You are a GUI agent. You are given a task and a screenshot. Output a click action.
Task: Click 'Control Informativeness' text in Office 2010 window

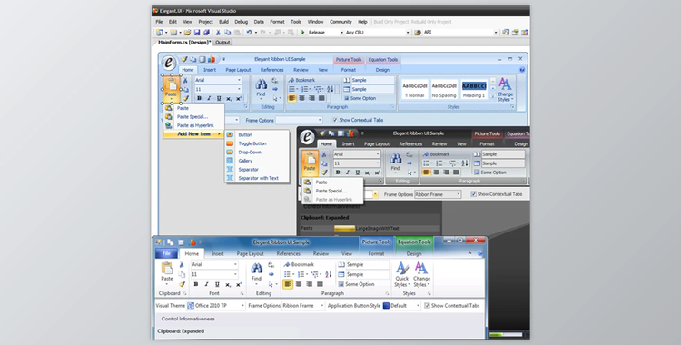click(188, 319)
